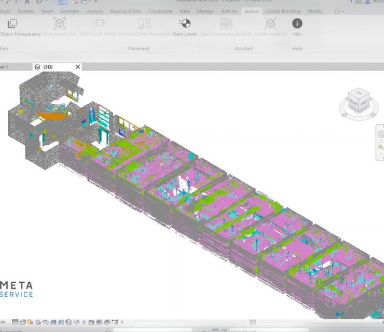Open the aurivus Info help button
Viewport: 384px width, 332px height.
(297, 27)
